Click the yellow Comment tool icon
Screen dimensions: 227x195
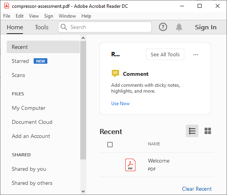point(115,73)
